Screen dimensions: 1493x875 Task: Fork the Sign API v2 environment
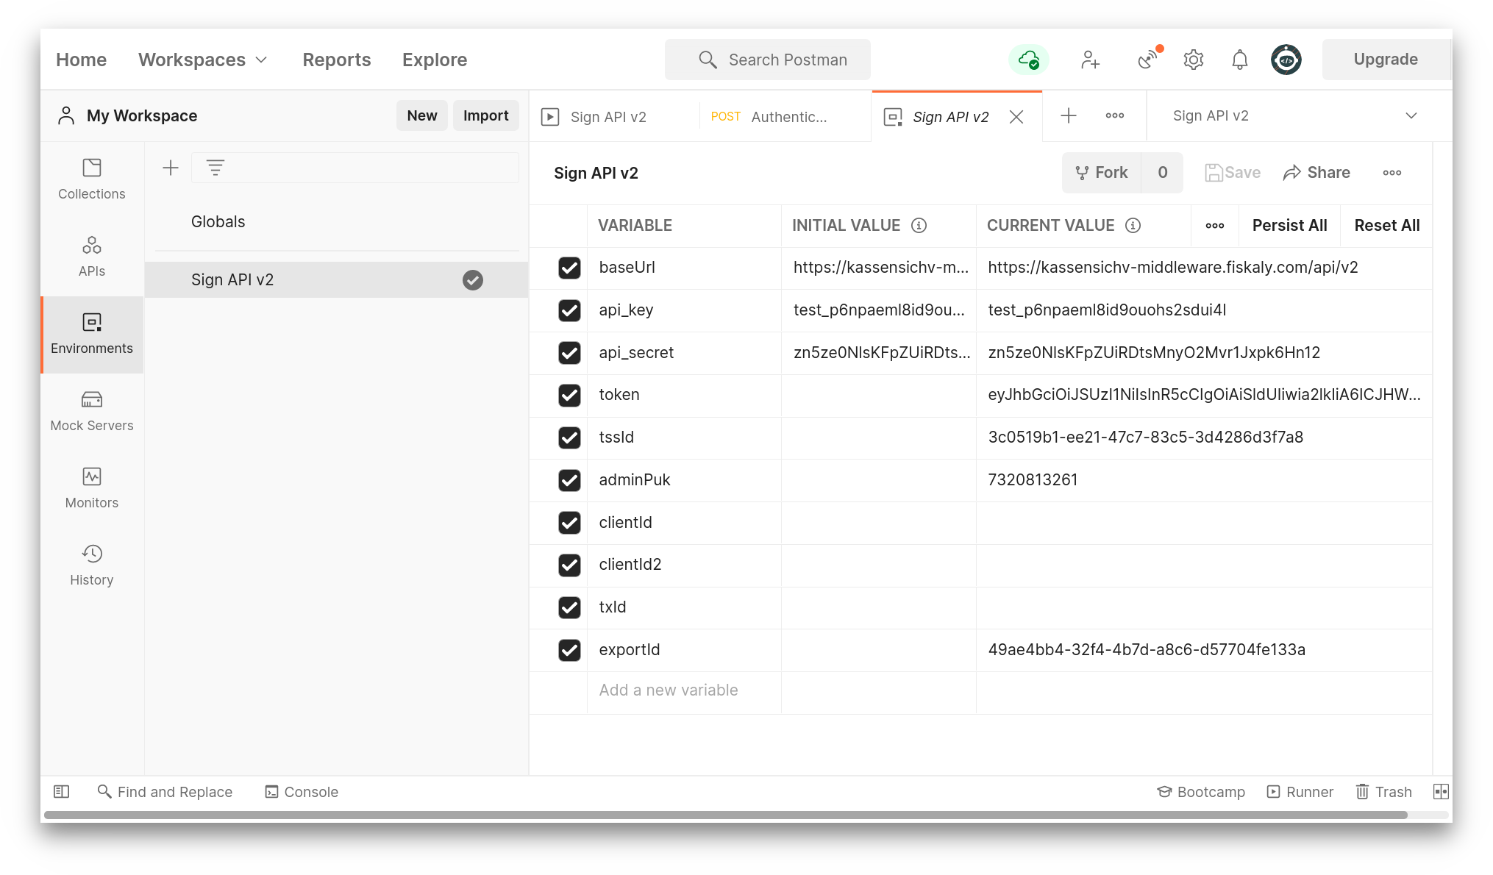(x=1101, y=173)
